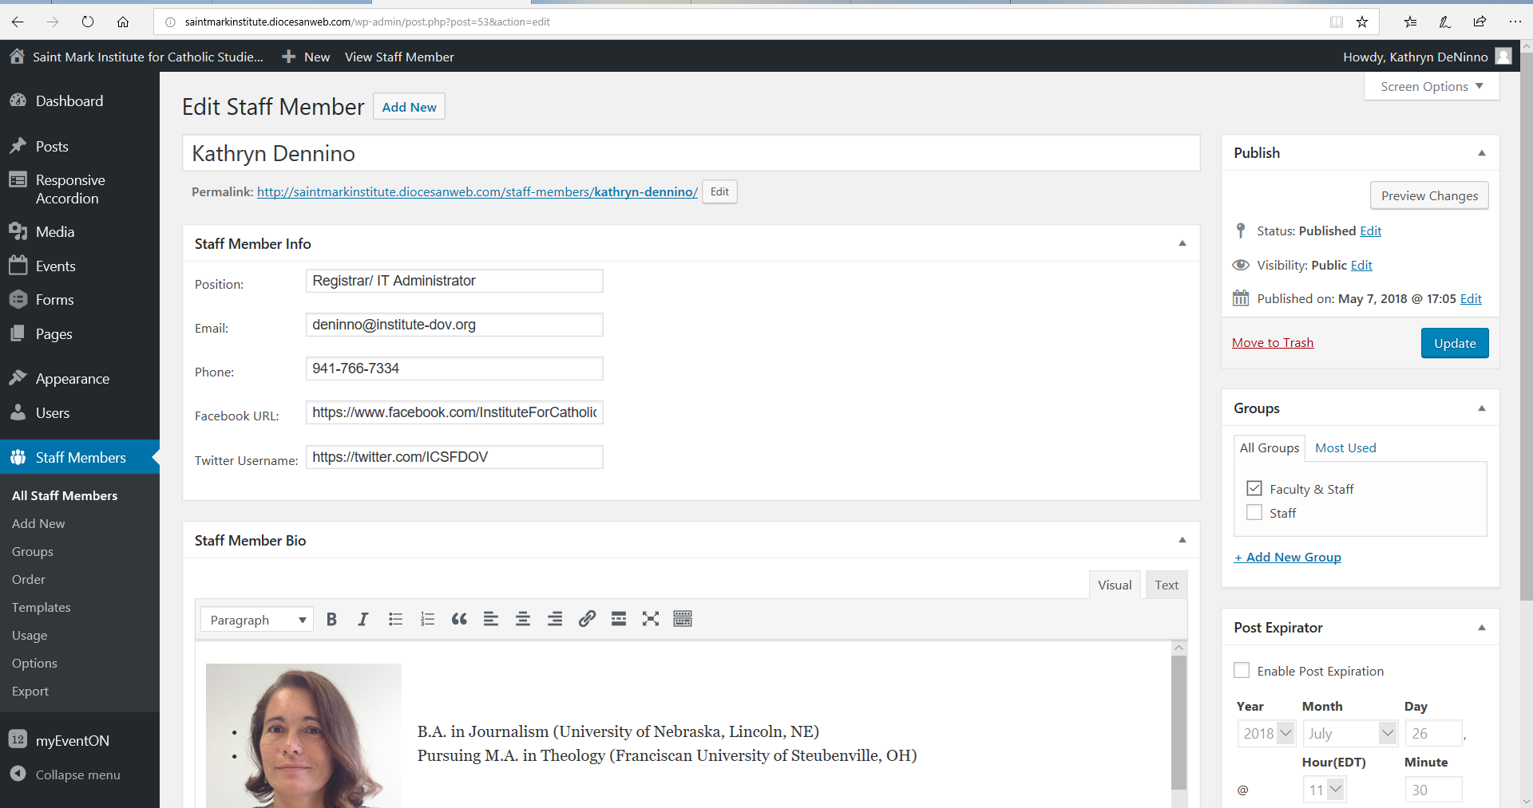This screenshot has height=808, width=1533.
Task: Click the Email input field
Action: point(454,325)
